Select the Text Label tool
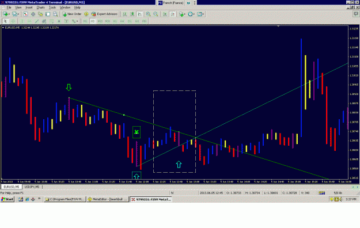 (x=66, y=21)
